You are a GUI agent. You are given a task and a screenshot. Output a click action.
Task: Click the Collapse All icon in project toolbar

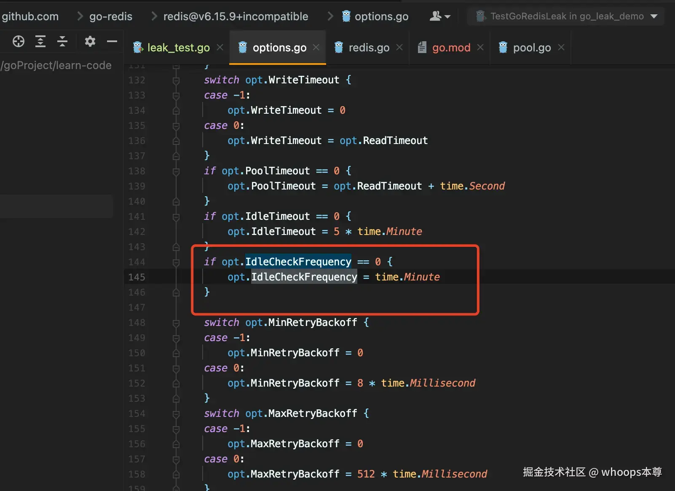click(62, 41)
